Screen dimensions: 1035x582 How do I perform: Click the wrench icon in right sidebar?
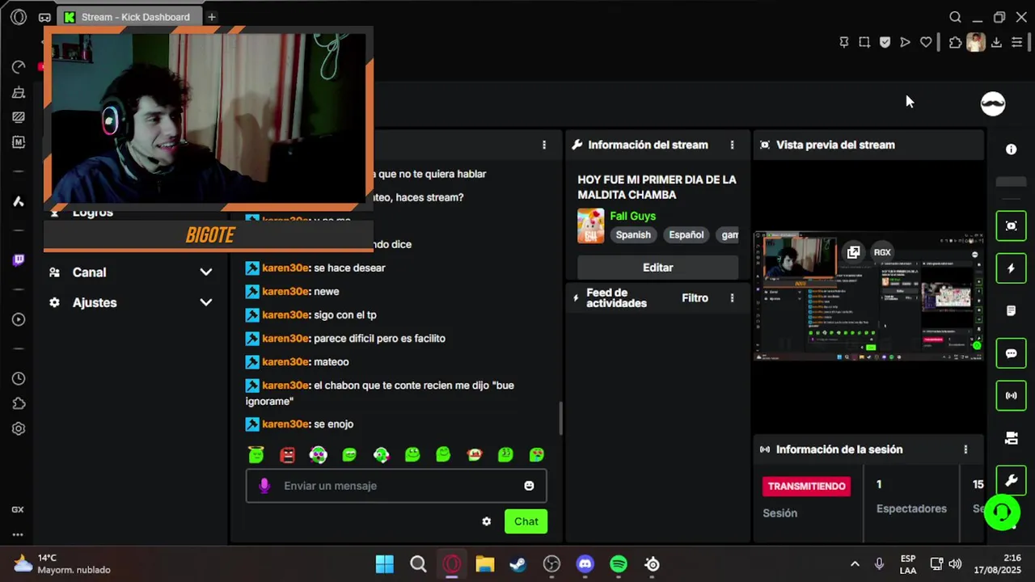point(1011,481)
